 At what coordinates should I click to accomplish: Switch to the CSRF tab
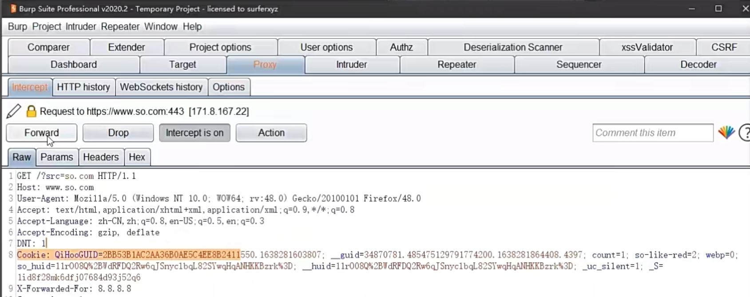(x=724, y=47)
